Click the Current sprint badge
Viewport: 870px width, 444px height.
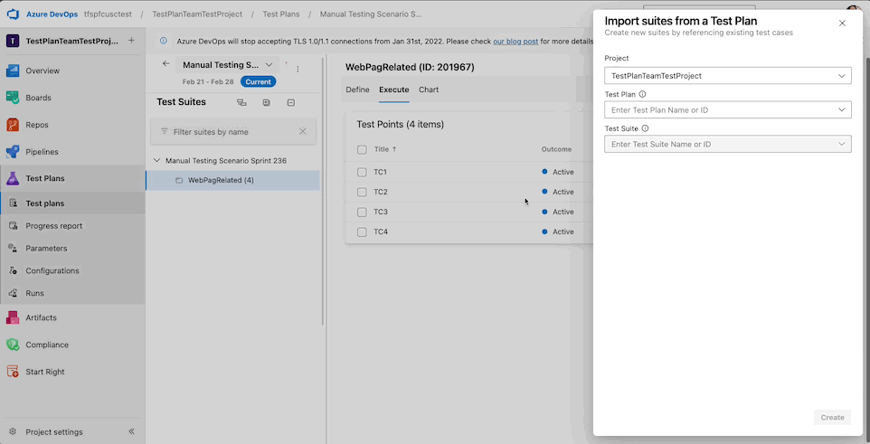[x=258, y=81]
